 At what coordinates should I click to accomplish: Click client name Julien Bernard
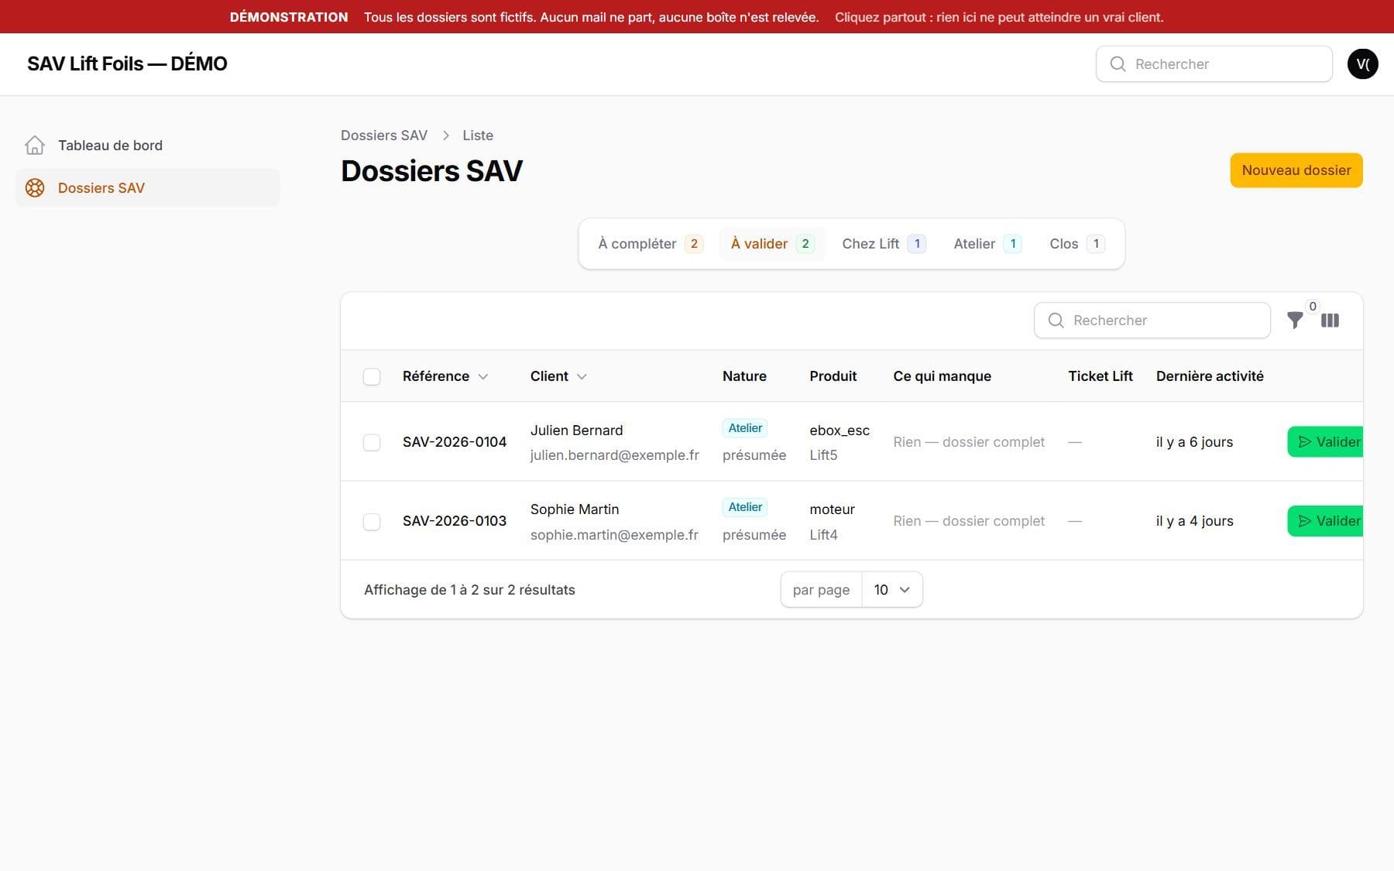click(x=577, y=430)
